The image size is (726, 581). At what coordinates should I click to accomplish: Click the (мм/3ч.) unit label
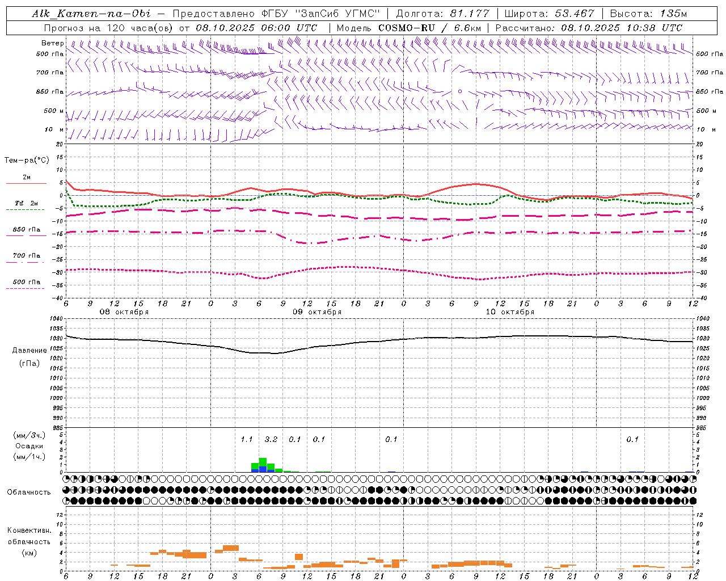coord(29,435)
